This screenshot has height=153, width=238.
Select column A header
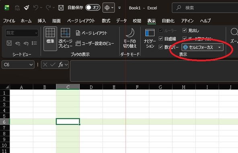pyautogui.click(x=21, y=87)
